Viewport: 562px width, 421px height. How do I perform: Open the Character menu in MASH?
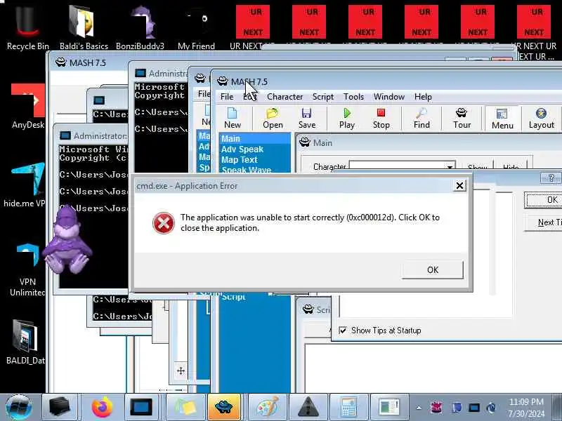coord(285,97)
